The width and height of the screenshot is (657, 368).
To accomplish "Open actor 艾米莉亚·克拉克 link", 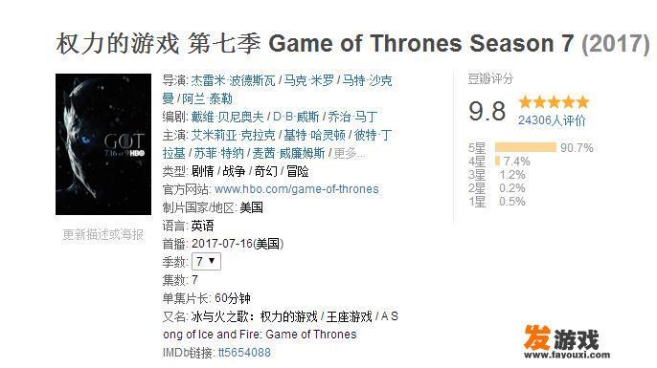I will click(233, 135).
